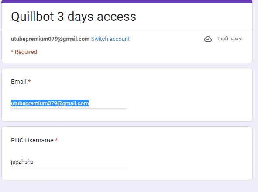The width and height of the screenshot is (258, 192).
Task: Click the PHC Username input field
Action: (x=69, y=162)
